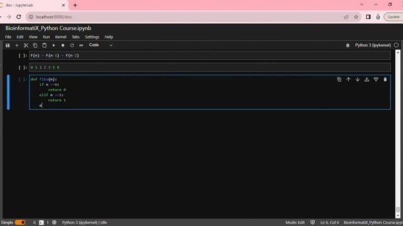
Task: Open the Help menu
Action: pos(109,37)
